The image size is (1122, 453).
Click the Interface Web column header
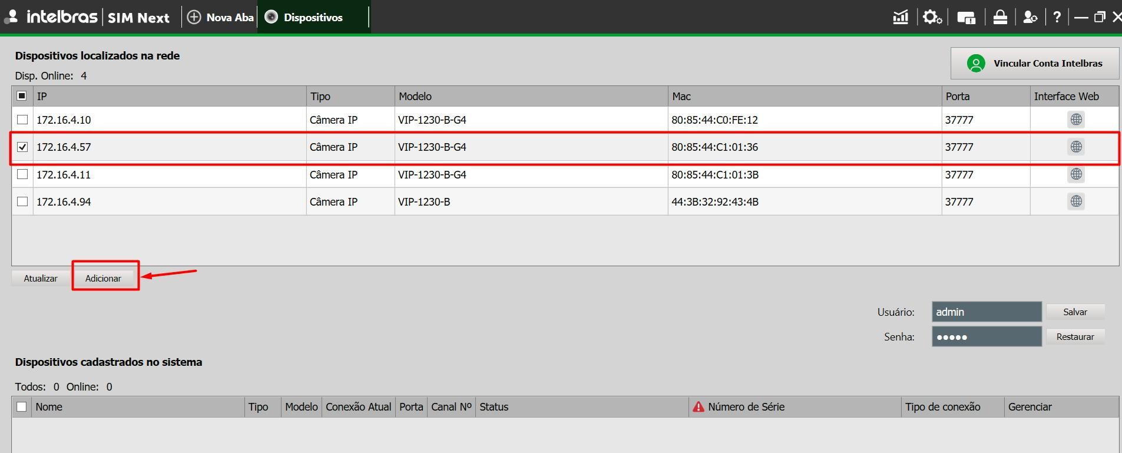tap(1074, 96)
